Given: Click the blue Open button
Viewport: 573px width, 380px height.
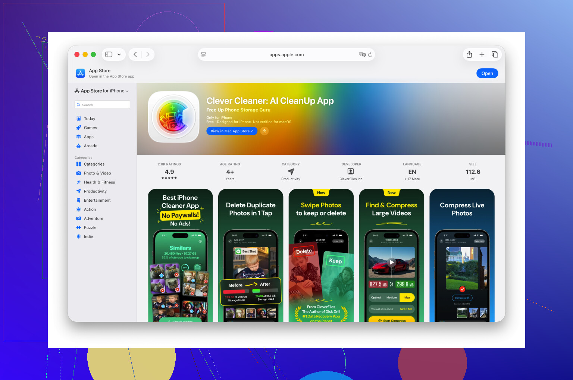Looking at the screenshot, I should [x=487, y=73].
